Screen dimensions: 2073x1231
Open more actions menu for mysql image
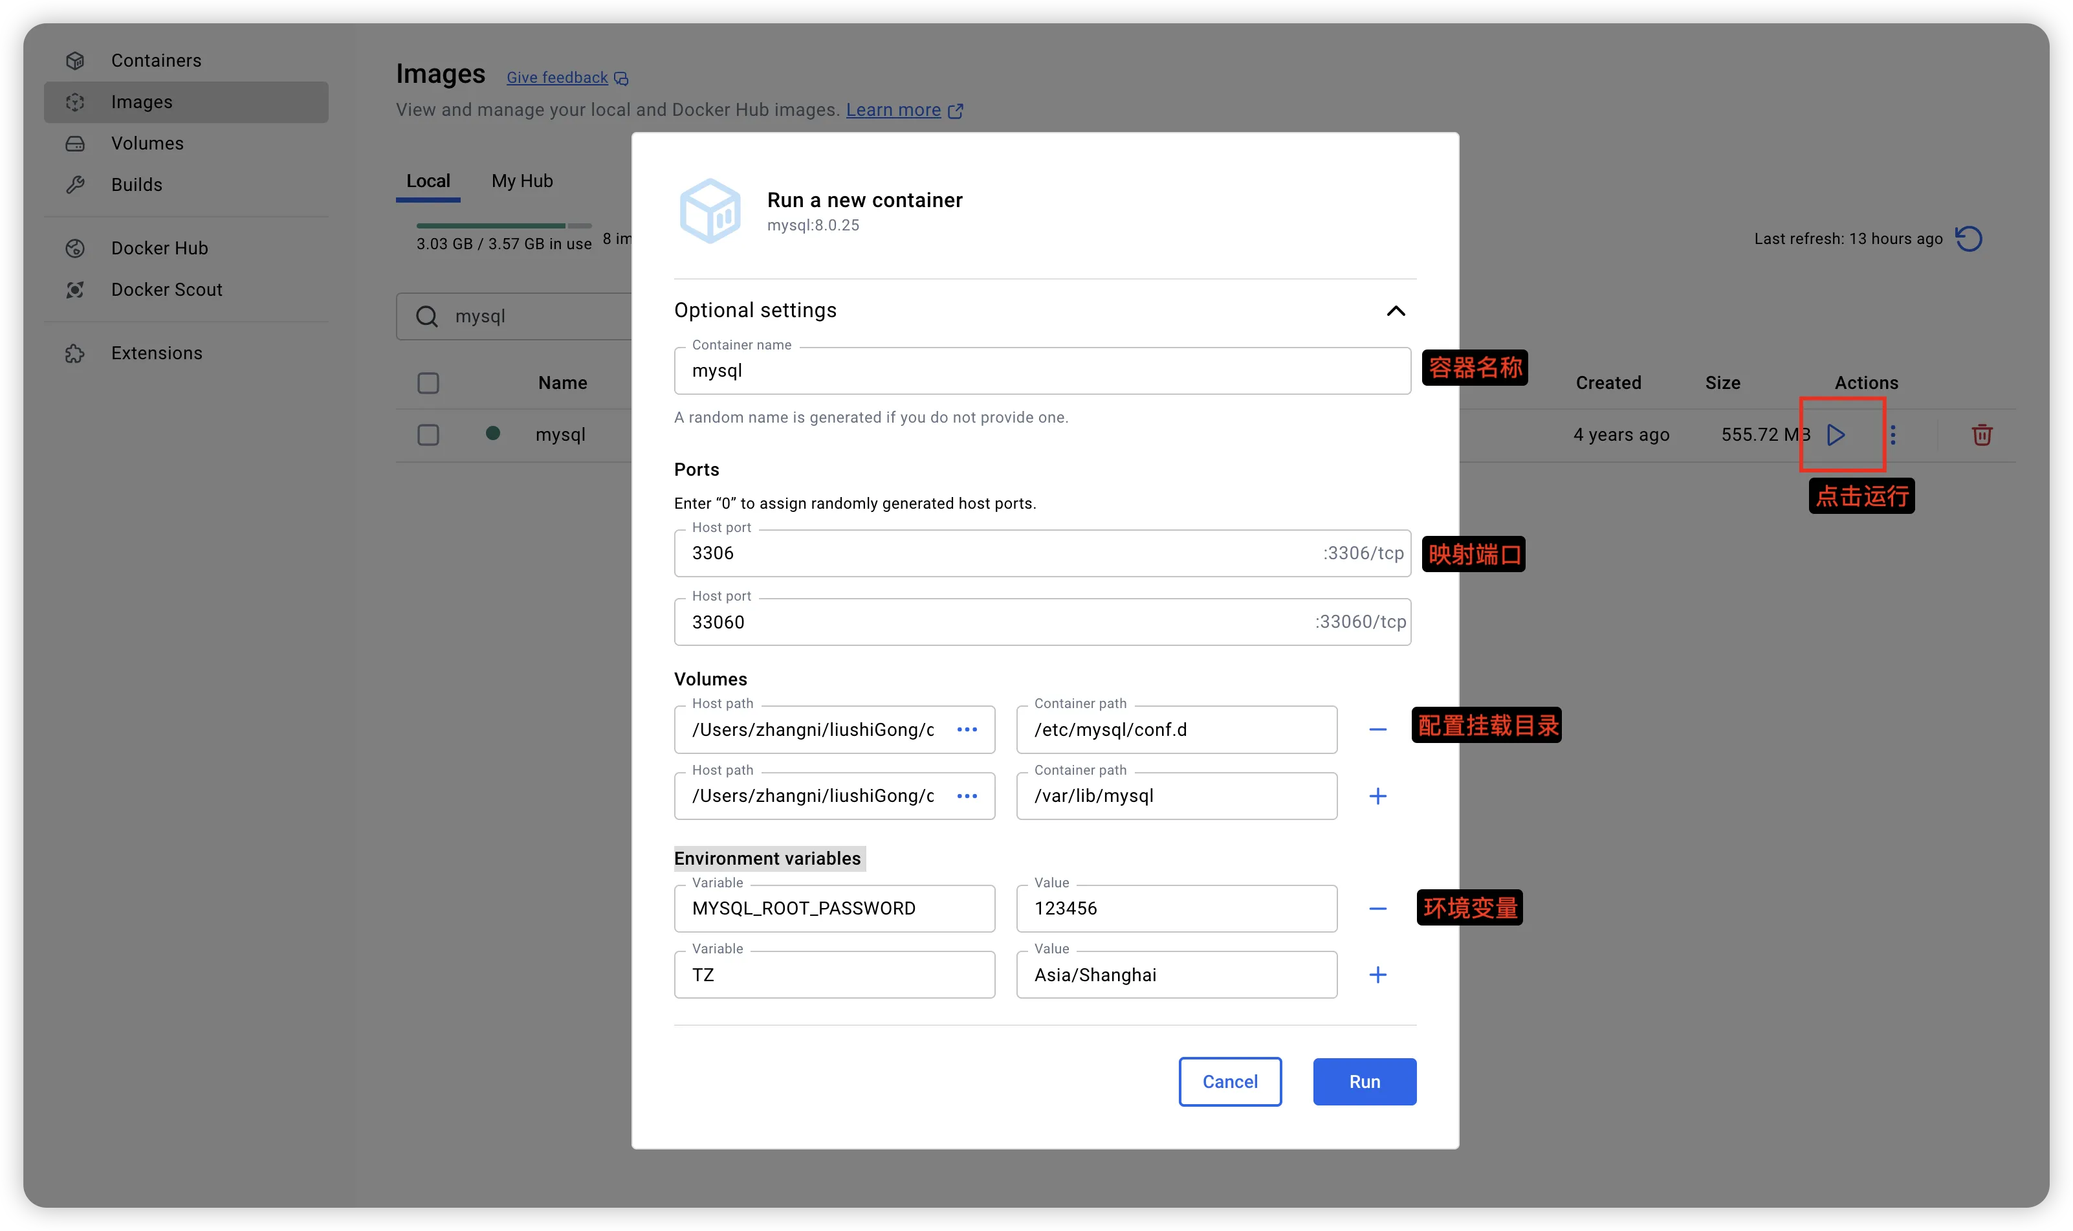pyautogui.click(x=1893, y=435)
